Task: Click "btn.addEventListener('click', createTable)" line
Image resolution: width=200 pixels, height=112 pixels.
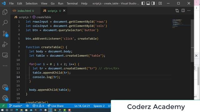Action: 62,39
